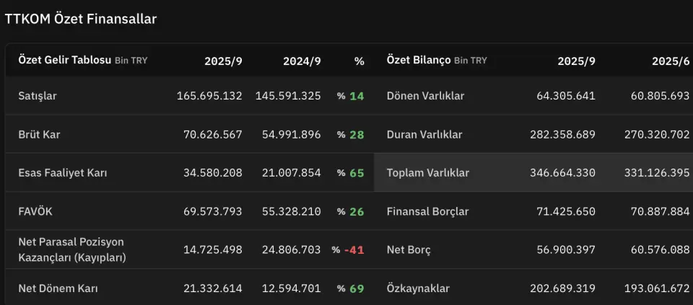Click the Duran Varlıklar row label

424,134
